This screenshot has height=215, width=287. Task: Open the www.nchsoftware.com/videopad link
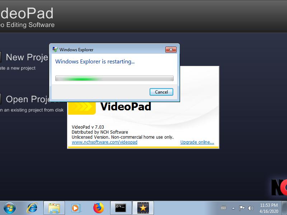104,142
